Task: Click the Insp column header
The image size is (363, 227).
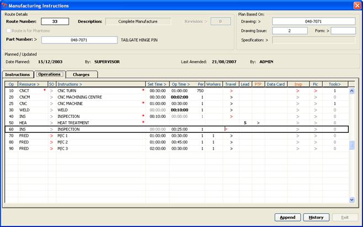Action: [298, 84]
